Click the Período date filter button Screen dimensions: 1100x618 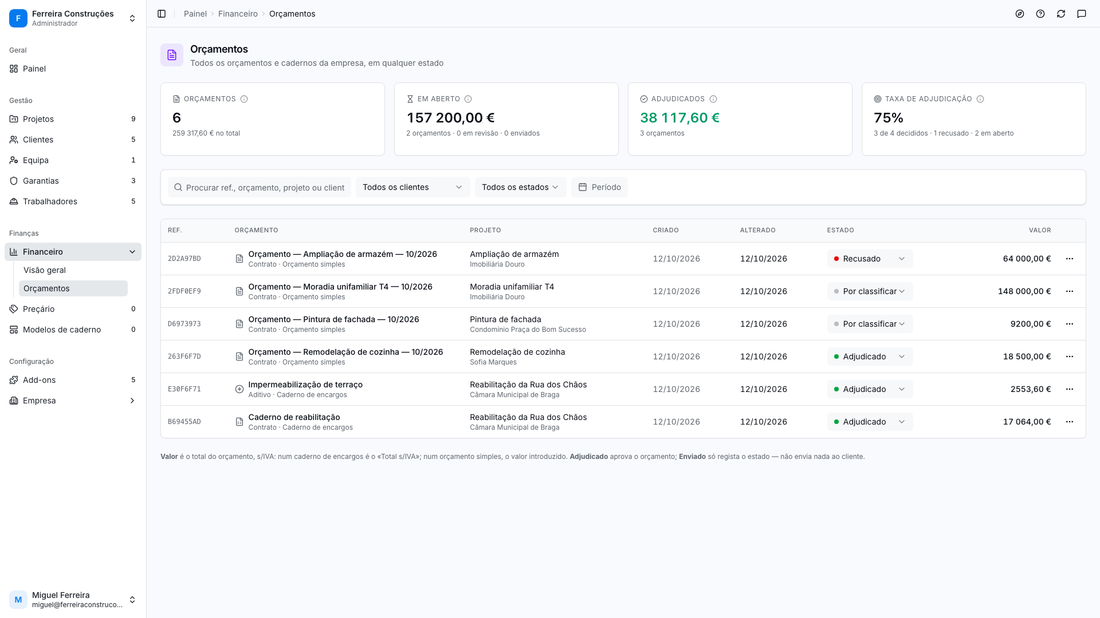click(599, 187)
